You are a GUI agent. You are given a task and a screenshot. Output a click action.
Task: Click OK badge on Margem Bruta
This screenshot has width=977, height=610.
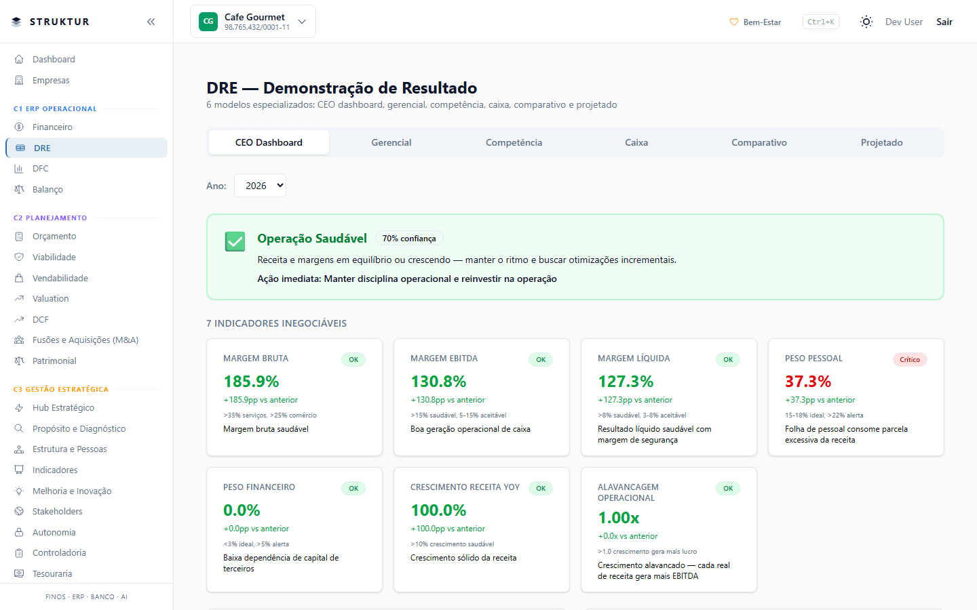point(353,360)
